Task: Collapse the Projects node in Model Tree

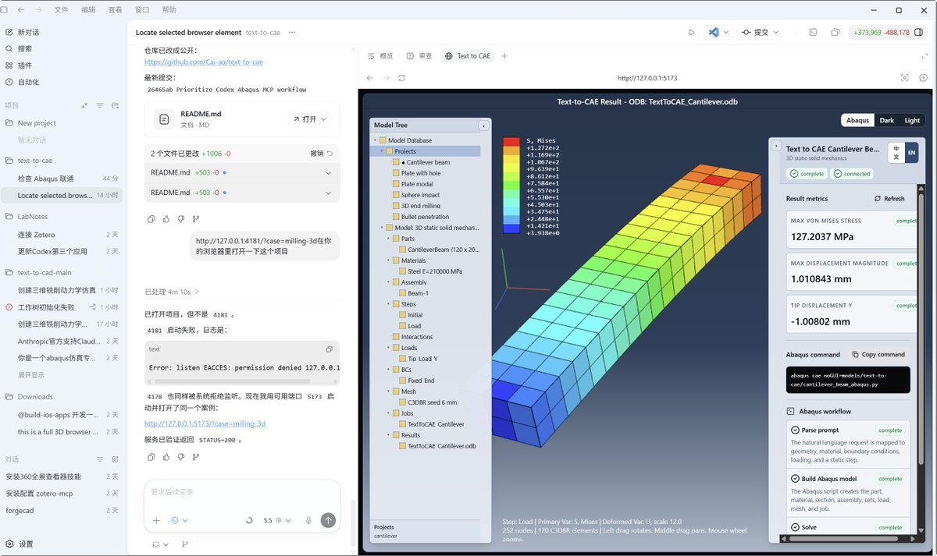Action: click(382, 151)
